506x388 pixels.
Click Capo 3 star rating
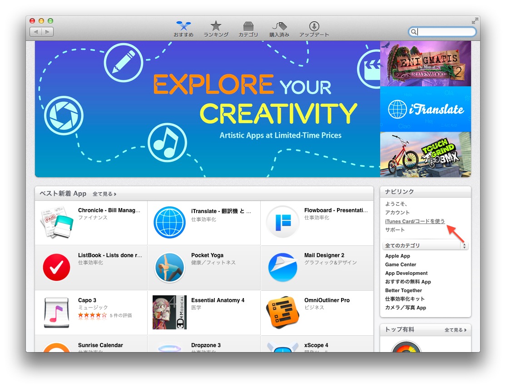92,315
